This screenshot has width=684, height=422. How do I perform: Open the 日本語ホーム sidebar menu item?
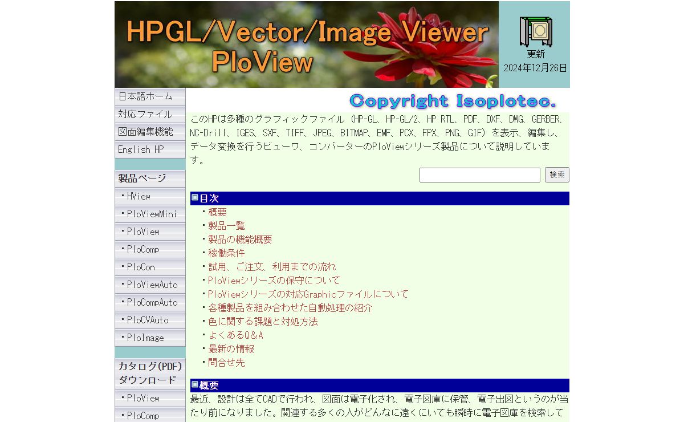point(150,96)
